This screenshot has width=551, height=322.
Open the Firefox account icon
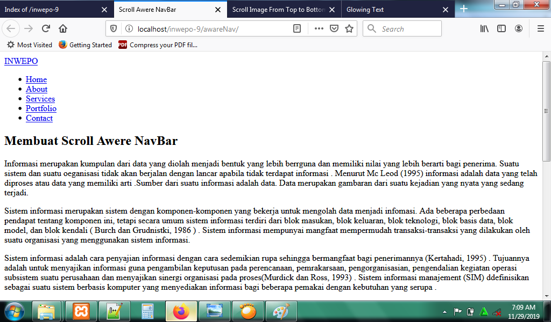click(519, 29)
